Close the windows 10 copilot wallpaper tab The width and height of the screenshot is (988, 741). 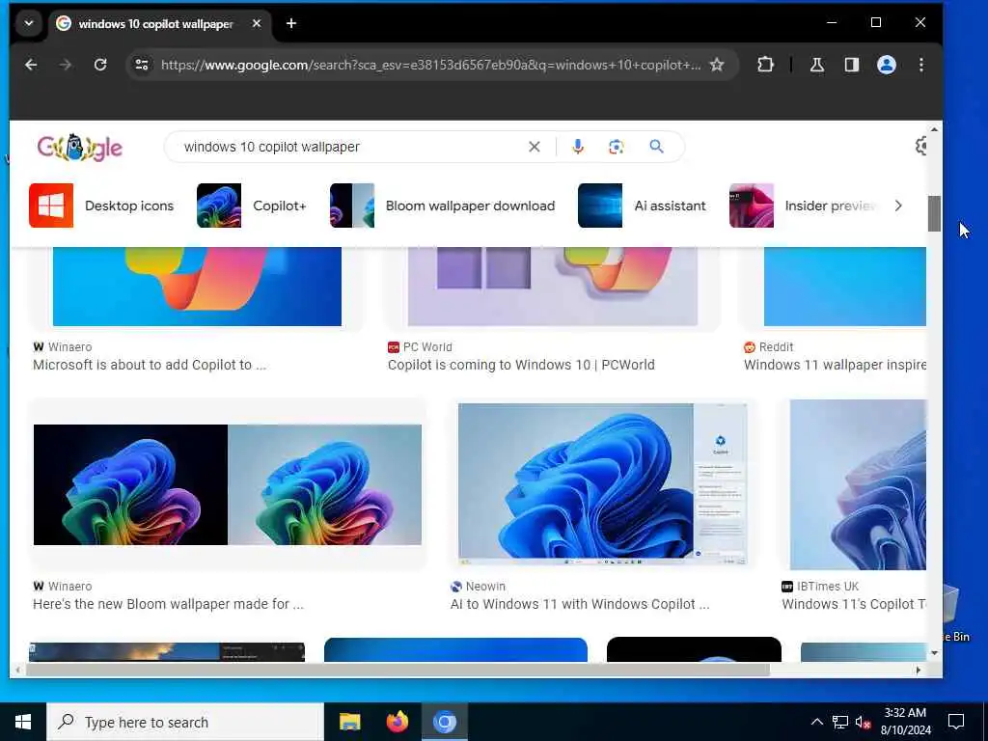[x=257, y=24]
